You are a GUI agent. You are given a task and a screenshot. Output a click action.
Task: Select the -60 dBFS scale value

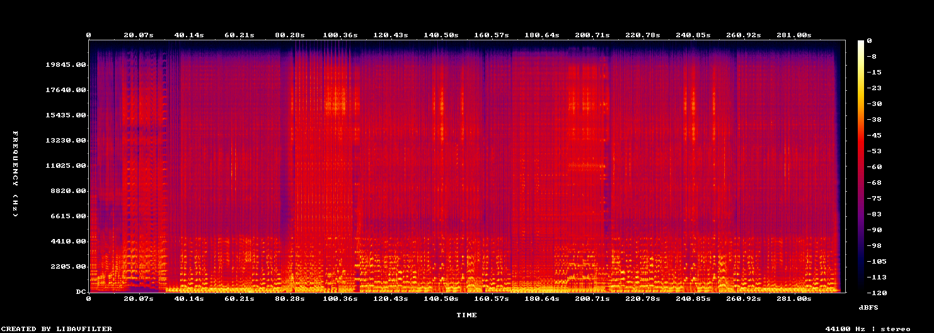(x=873, y=167)
